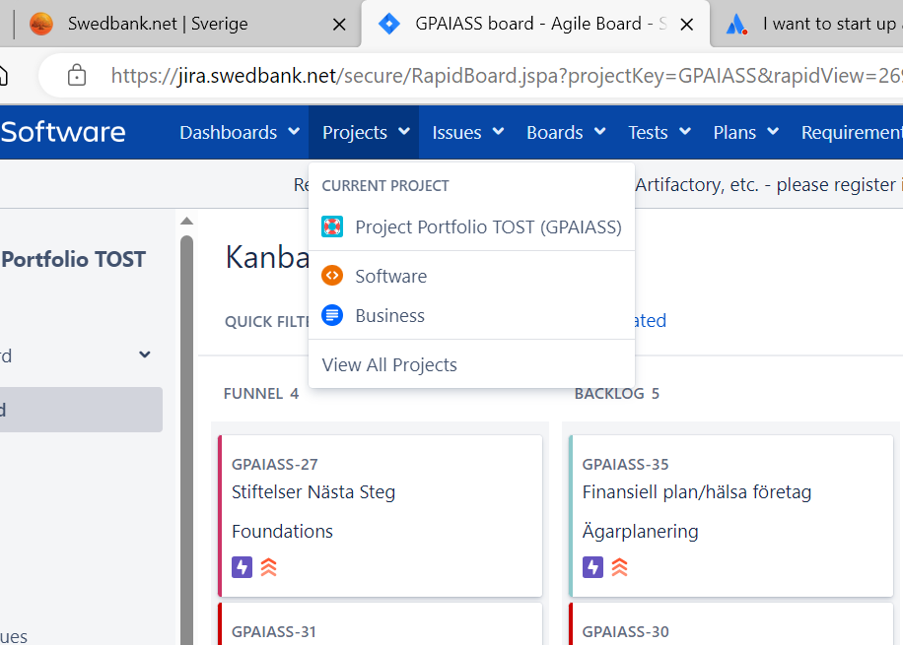Open issue GPAIASS-30 key link

coord(625,632)
